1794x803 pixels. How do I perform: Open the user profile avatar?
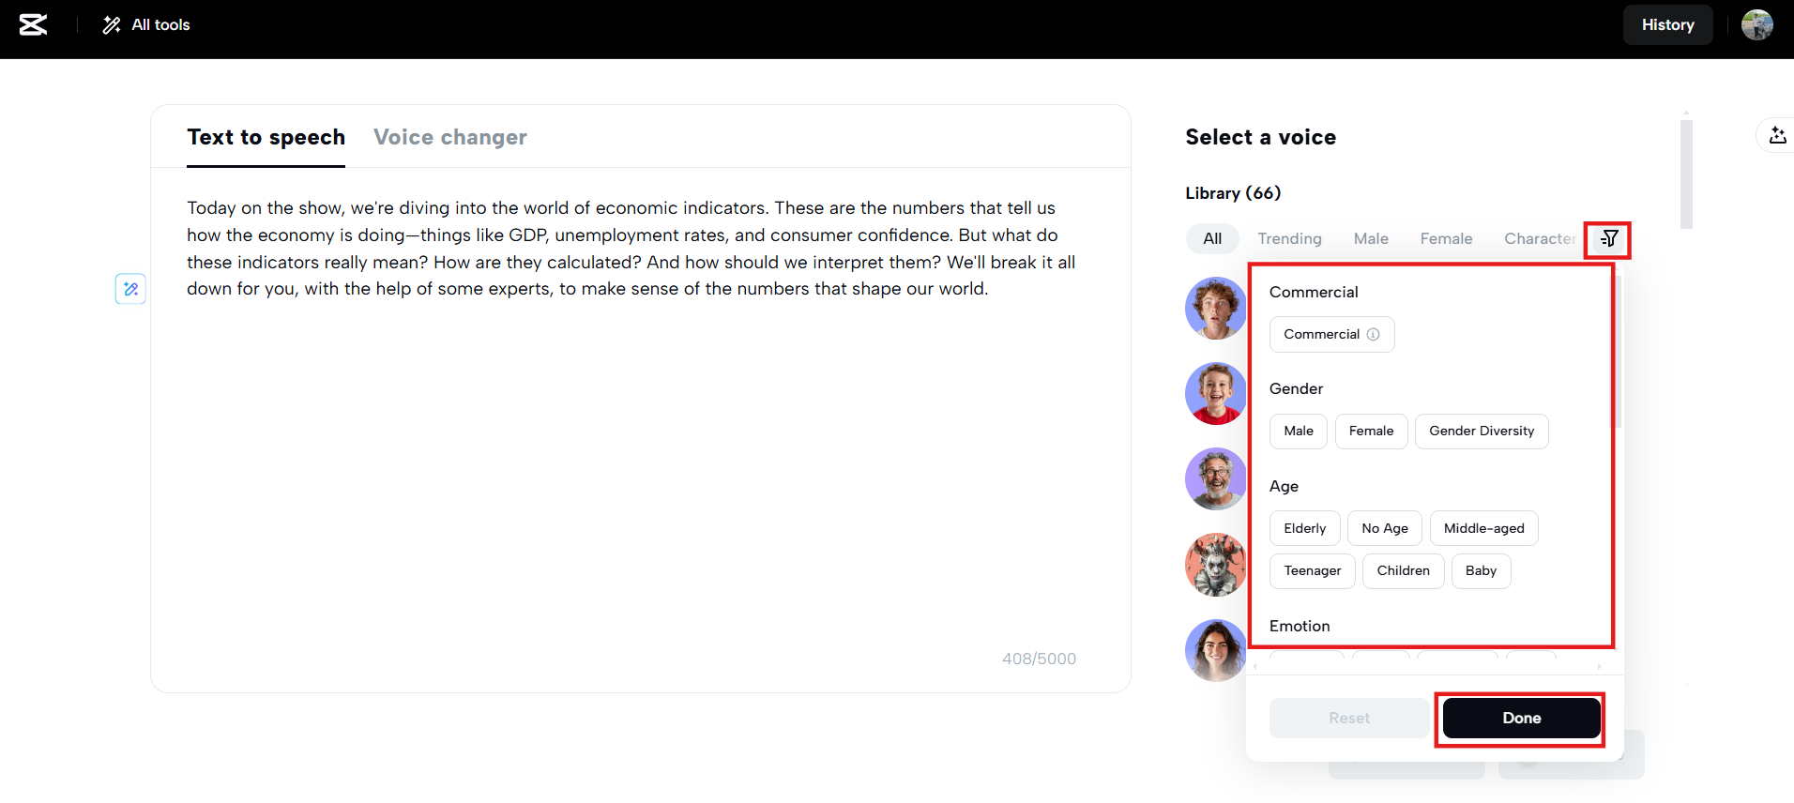1756,25
